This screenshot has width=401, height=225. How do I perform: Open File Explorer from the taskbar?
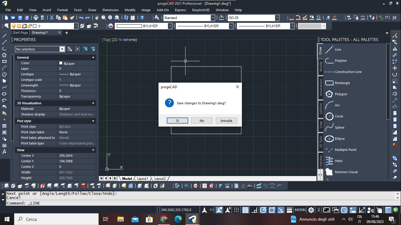pos(120,219)
